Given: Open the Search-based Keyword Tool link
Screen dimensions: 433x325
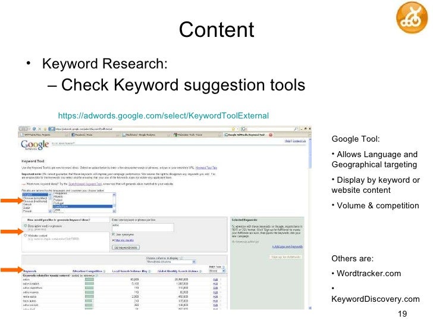Looking at the screenshot, I should tap(85, 184).
